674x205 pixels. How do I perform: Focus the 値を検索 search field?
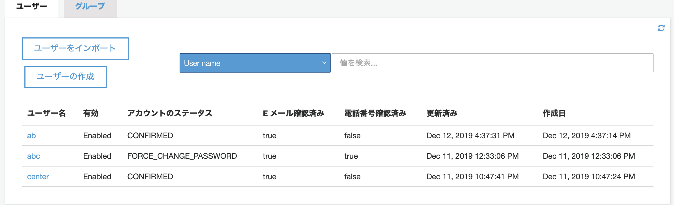point(492,63)
